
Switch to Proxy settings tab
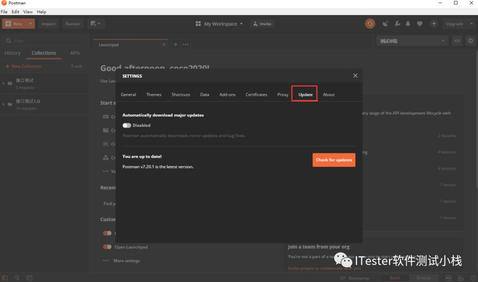click(282, 95)
